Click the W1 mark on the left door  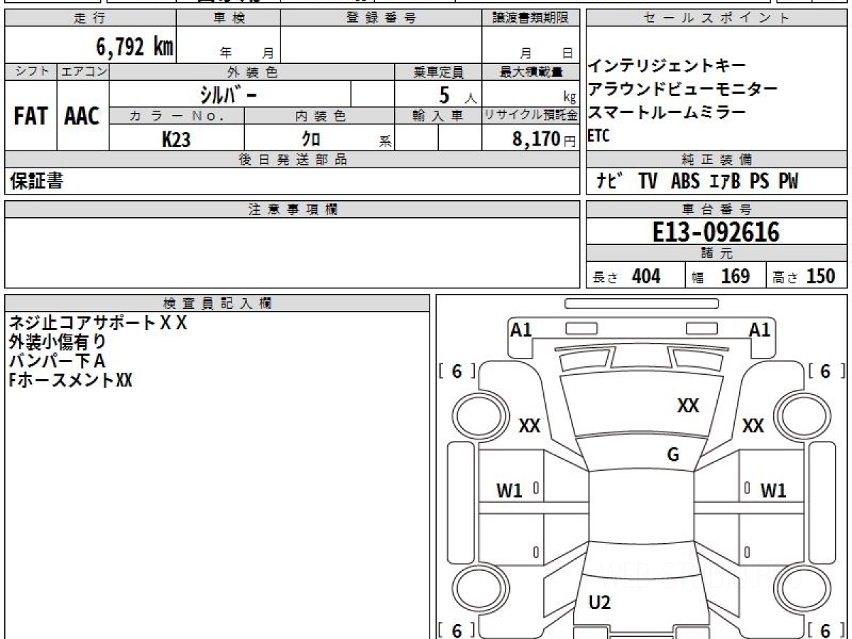[509, 490]
